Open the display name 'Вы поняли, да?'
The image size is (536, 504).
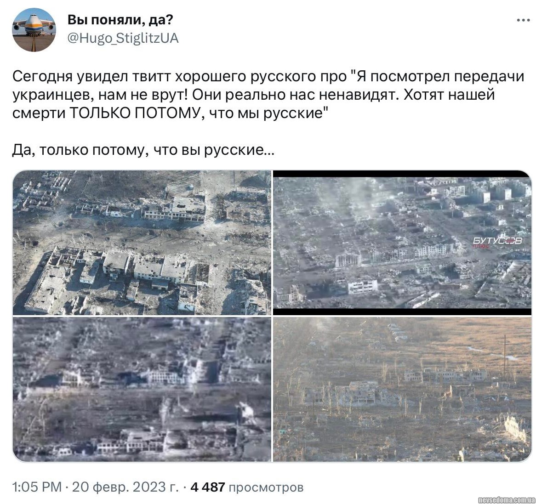(x=120, y=20)
